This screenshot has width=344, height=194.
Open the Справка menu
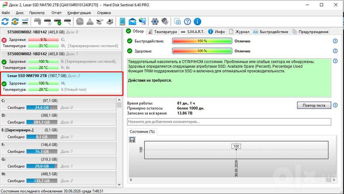pos(104,13)
